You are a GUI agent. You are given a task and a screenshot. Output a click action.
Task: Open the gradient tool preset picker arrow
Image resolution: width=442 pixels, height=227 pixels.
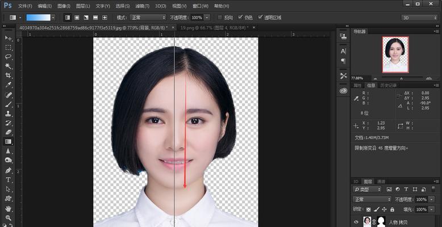(x=20, y=18)
